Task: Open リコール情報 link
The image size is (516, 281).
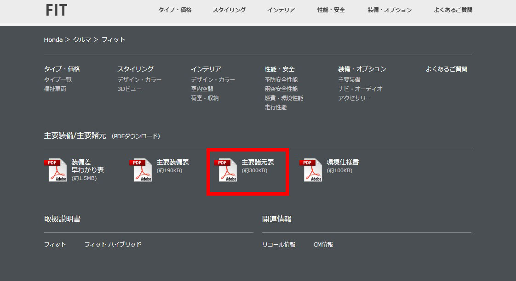Action: coord(279,245)
